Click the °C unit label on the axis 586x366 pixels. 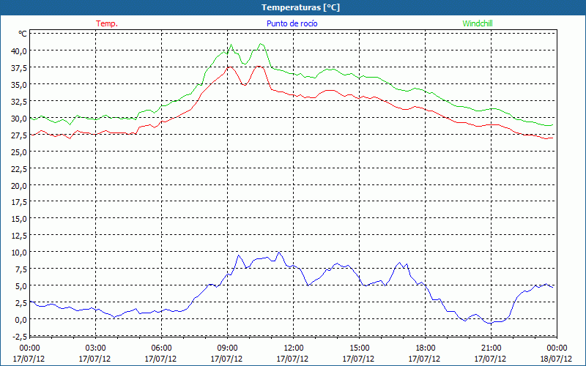click(x=23, y=34)
